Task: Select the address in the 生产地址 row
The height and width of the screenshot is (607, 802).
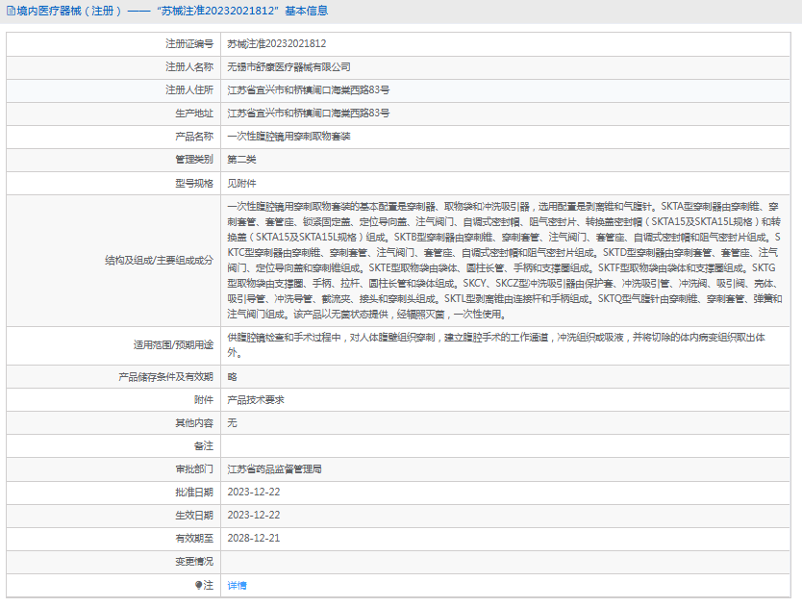Action: (x=309, y=114)
